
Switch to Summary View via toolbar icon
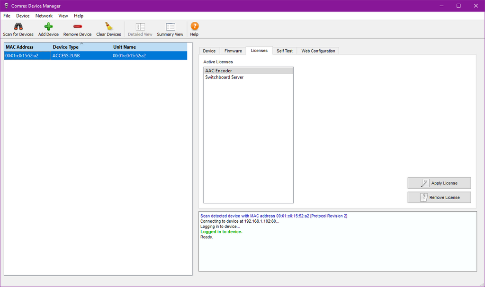(170, 26)
